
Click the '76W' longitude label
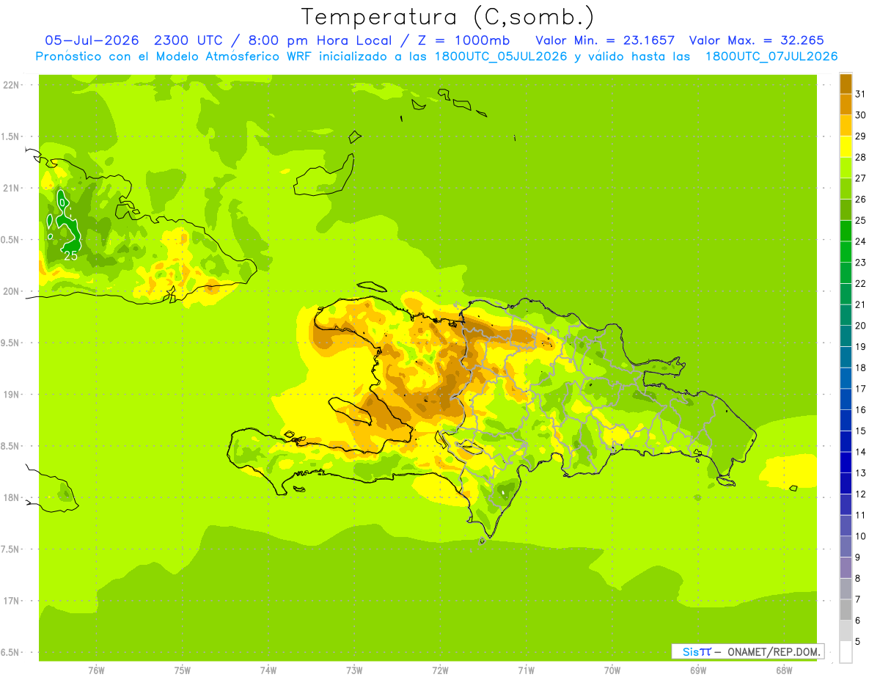96,670
